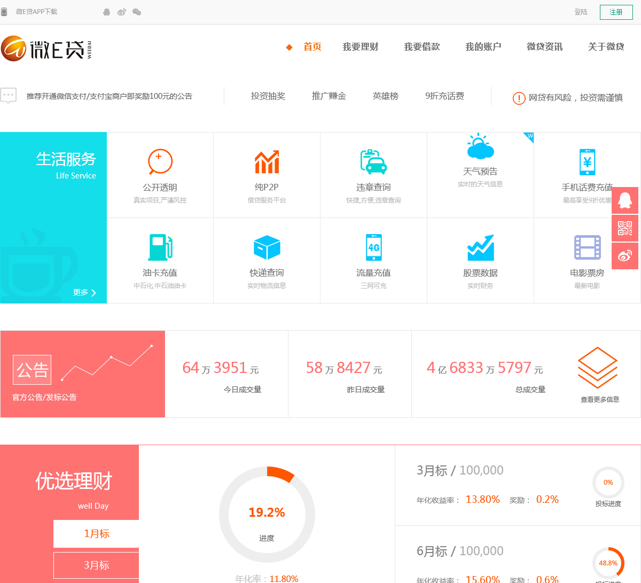Screen dimensions: 641x583
Task: Click the floating QQ contact button
Action: [x=625, y=200]
